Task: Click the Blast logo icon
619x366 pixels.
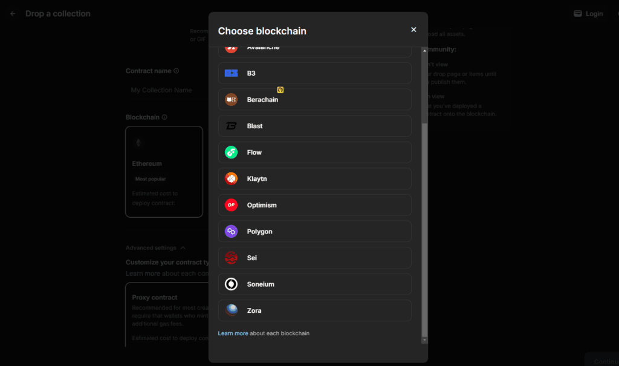Action: [x=231, y=126]
